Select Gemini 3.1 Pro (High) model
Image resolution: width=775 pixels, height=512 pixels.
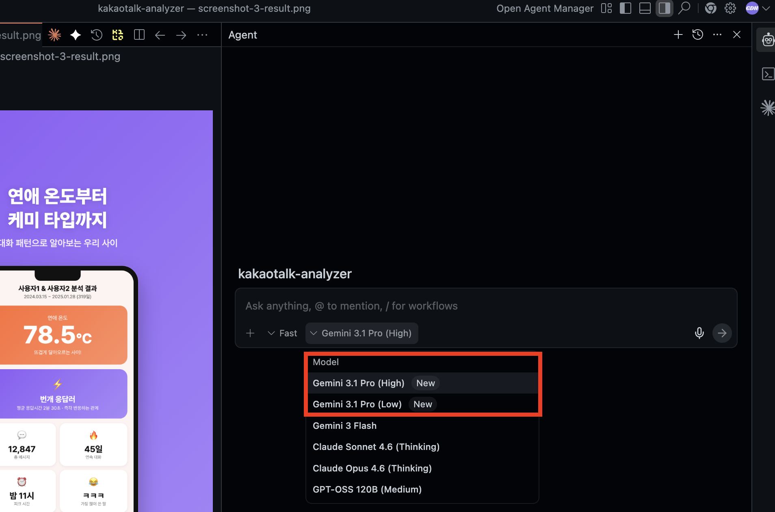422,383
